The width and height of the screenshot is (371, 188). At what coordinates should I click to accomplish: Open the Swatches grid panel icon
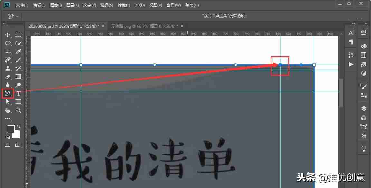pos(364,55)
